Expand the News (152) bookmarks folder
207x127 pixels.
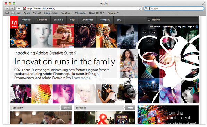pyautogui.click(x=97, y=13)
